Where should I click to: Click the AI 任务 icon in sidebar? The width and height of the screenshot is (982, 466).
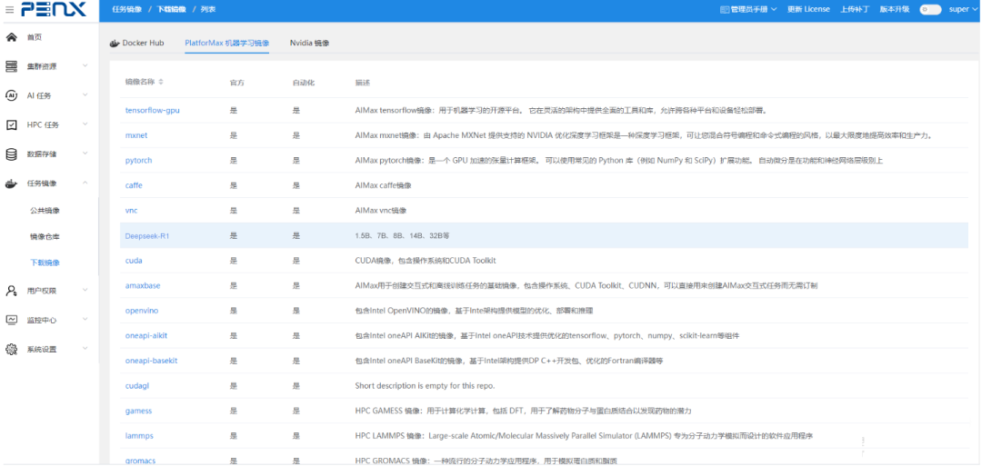(12, 95)
